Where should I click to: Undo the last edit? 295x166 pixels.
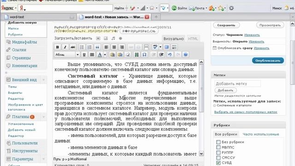pos(170,54)
